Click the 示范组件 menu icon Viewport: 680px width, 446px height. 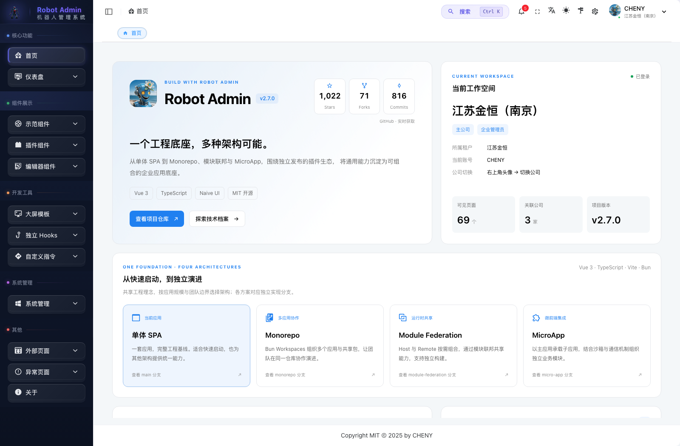point(18,124)
